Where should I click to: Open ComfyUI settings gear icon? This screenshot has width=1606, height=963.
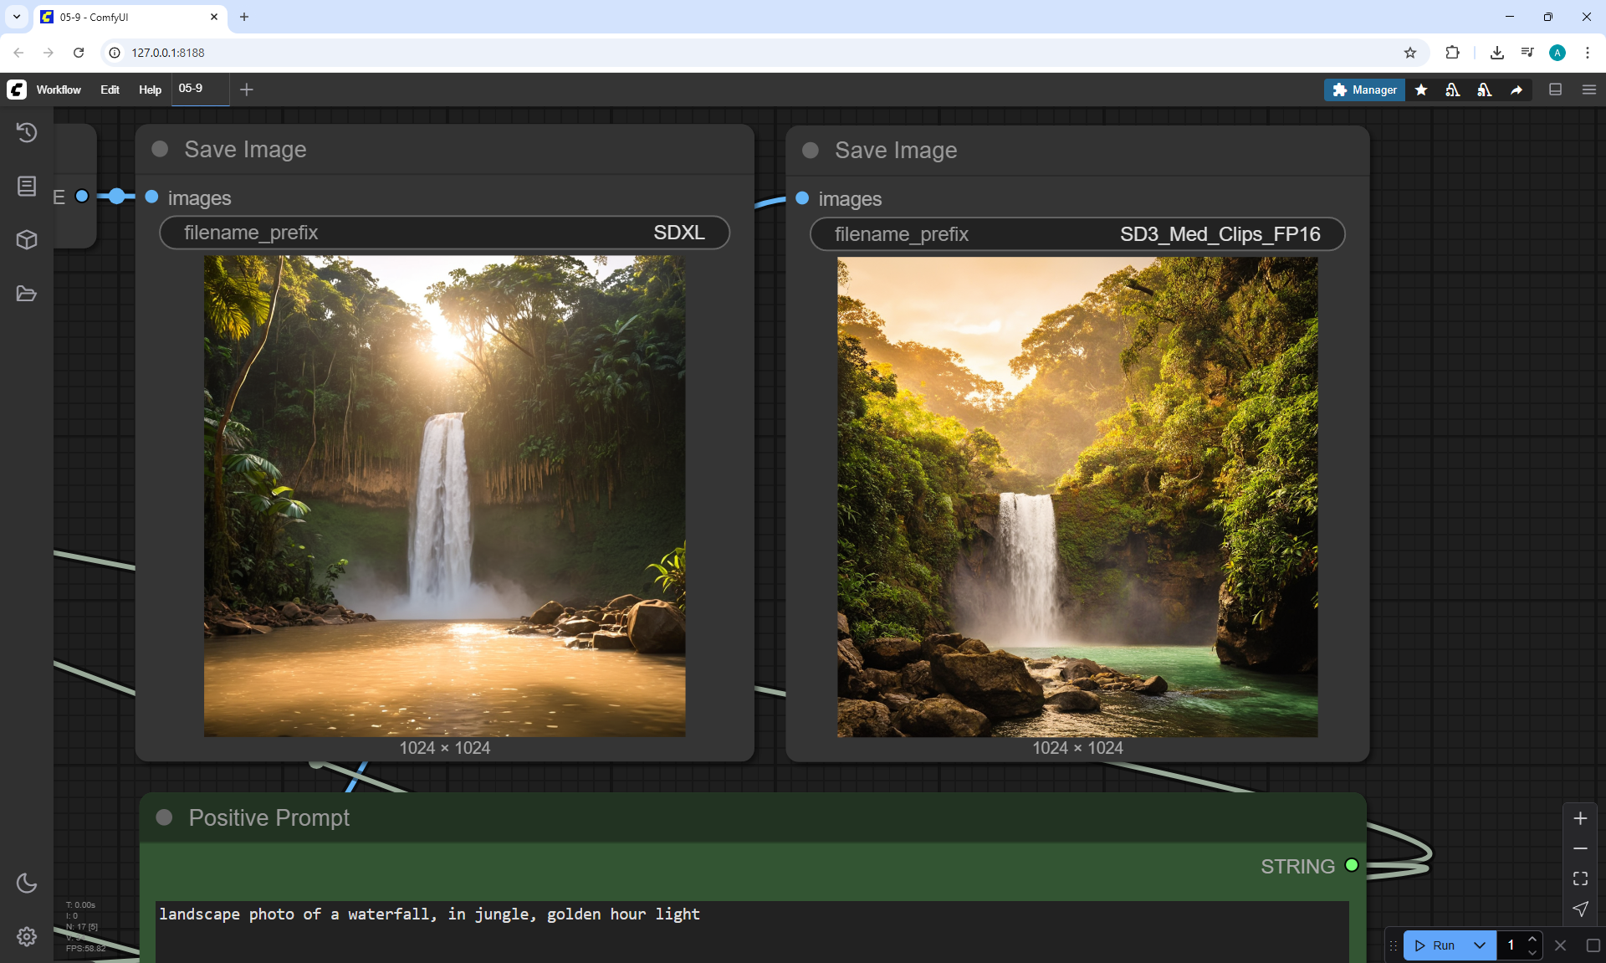[x=27, y=936]
